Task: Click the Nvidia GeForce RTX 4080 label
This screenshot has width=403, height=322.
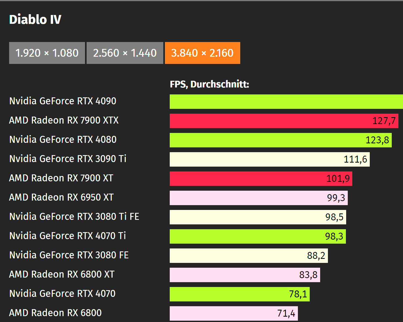Action: click(63, 140)
